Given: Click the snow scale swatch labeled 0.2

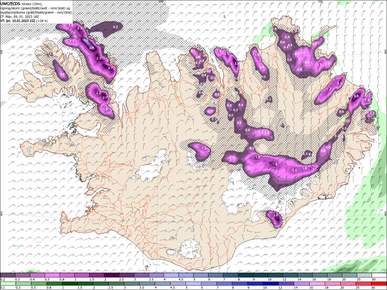Looking at the screenshot, I should click(8, 275).
